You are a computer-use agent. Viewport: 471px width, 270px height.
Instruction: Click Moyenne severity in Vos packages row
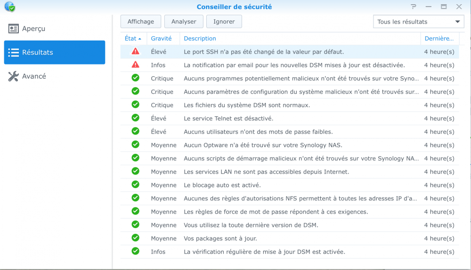click(x=164, y=238)
